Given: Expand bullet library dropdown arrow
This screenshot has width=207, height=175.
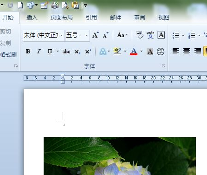Looking at the screenshot, I should (x=183, y=35).
